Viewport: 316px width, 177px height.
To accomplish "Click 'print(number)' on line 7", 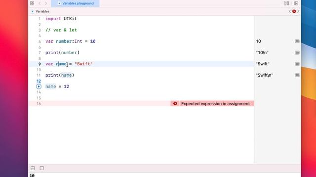I will [x=63, y=53].
